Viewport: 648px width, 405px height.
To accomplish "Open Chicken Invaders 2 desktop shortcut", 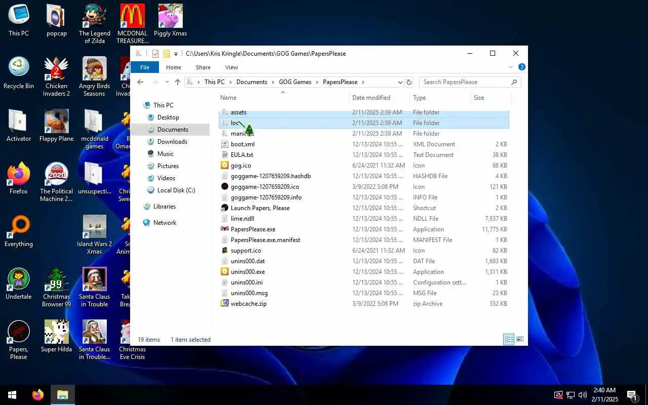I will (56, 77).
